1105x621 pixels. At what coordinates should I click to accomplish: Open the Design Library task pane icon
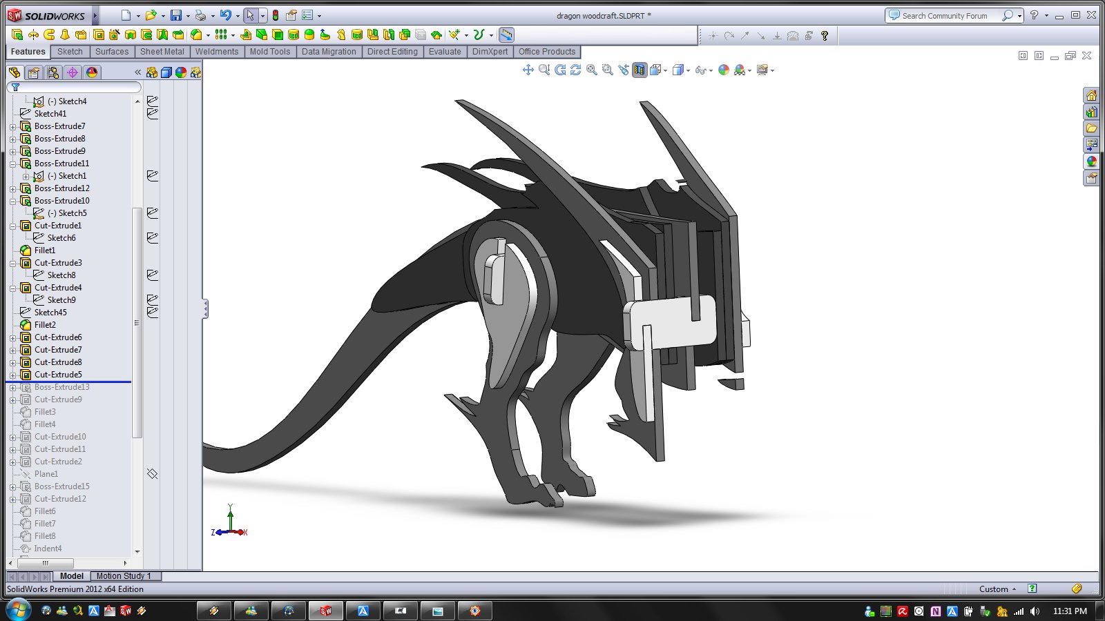[x=1091, y=112]
